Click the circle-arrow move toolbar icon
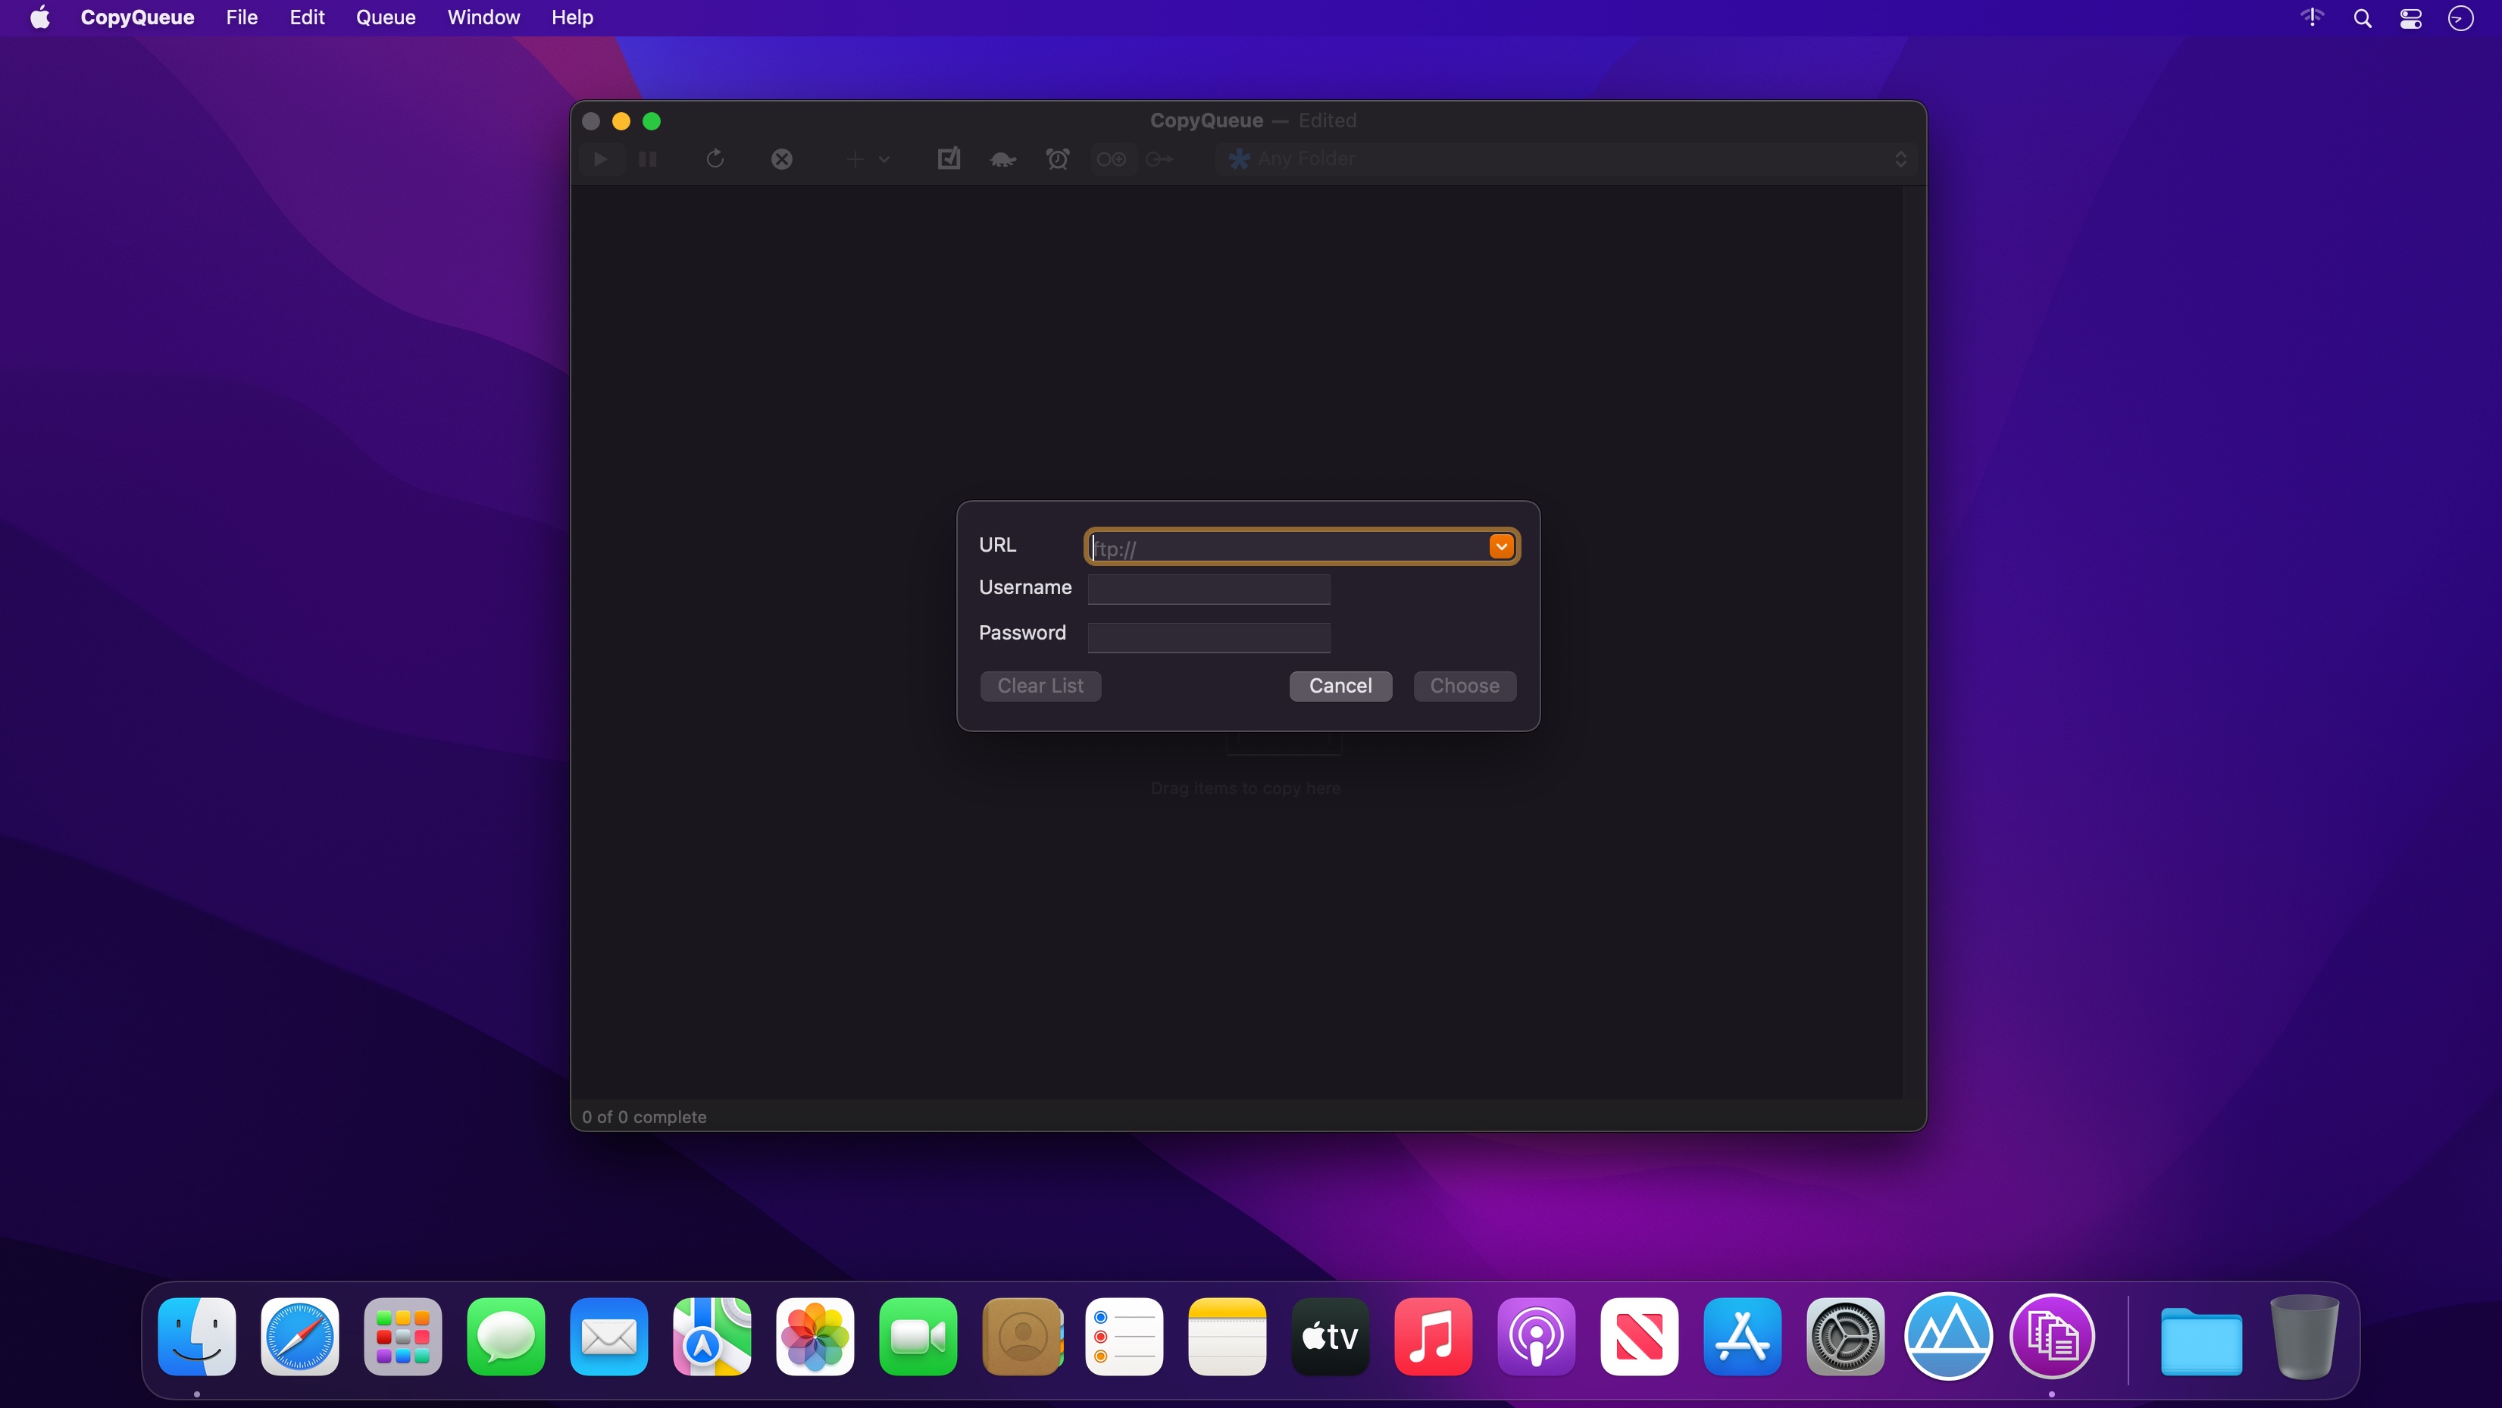 point(1159,158)
